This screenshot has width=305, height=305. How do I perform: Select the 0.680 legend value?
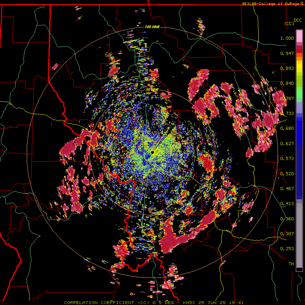(x=287, y=128)
